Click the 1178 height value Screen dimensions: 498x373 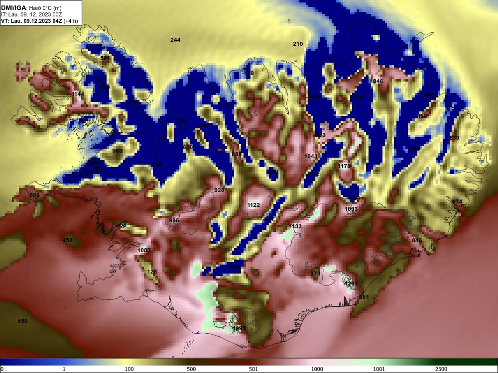click(344, 166)
